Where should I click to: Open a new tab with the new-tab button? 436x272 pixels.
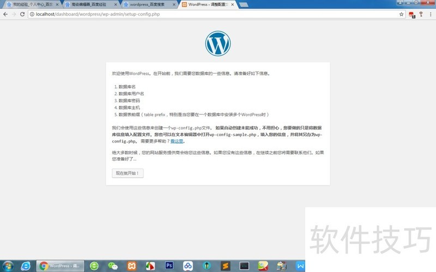(244, 4)
